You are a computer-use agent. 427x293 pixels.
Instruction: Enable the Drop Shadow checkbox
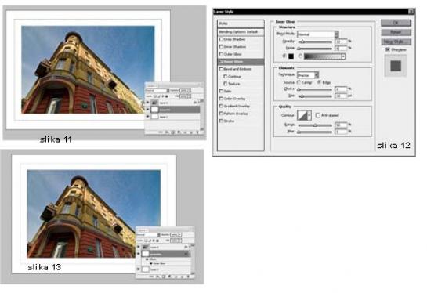pos(221,39)
